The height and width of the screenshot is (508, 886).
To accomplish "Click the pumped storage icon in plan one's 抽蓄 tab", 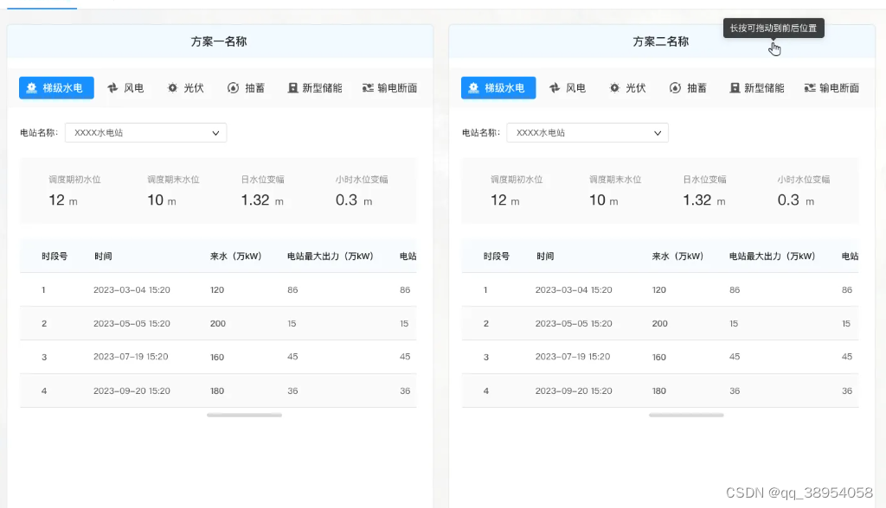I will pyautogui.click(x=233, y=88).
